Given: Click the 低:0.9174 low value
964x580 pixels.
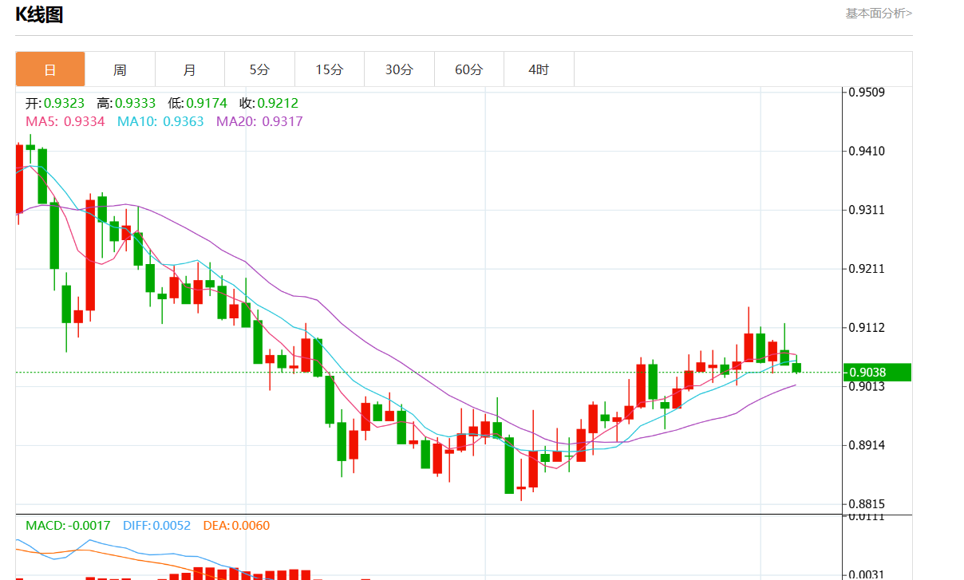Looking at the screenshot, I should click(197, 104).
